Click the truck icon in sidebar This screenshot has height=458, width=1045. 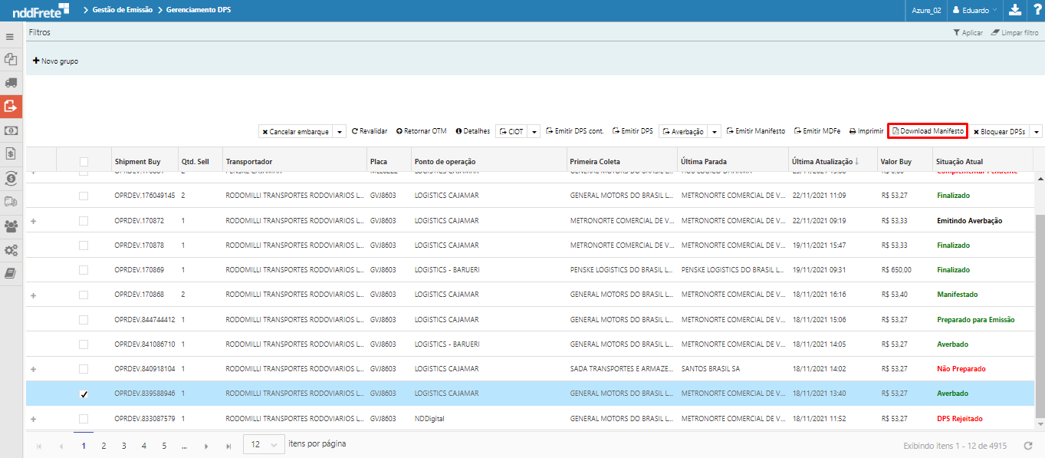(11, 82)
